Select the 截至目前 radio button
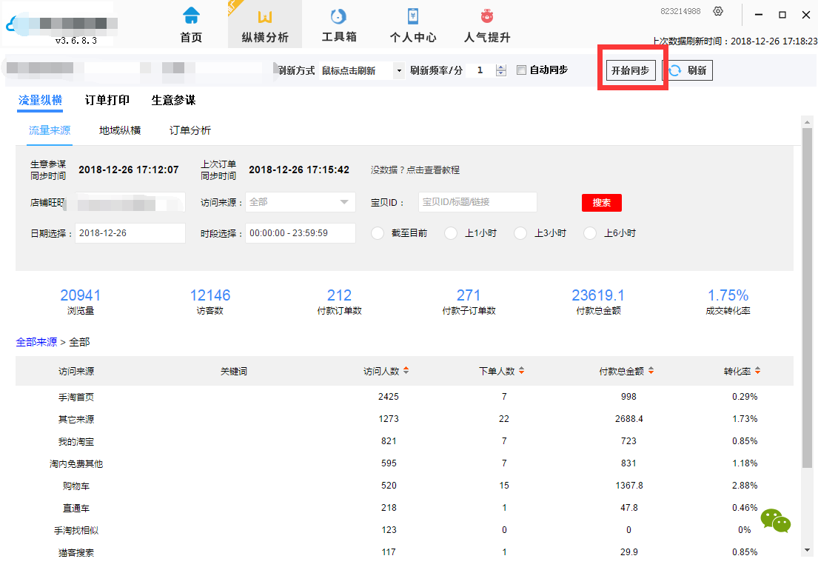This screenshot has height=570, width=818. (x=378, y=233)
